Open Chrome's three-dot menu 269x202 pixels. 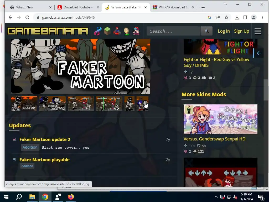click(x=262, y=17)
